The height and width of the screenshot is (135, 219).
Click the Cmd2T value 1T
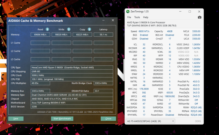click(170, 39)
